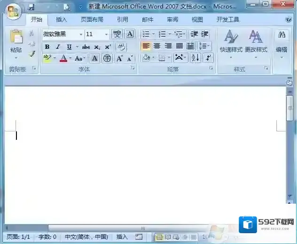Show or hide paragraph marks
The width and height of the screenshot is (297, 244).
click(208, 58)
